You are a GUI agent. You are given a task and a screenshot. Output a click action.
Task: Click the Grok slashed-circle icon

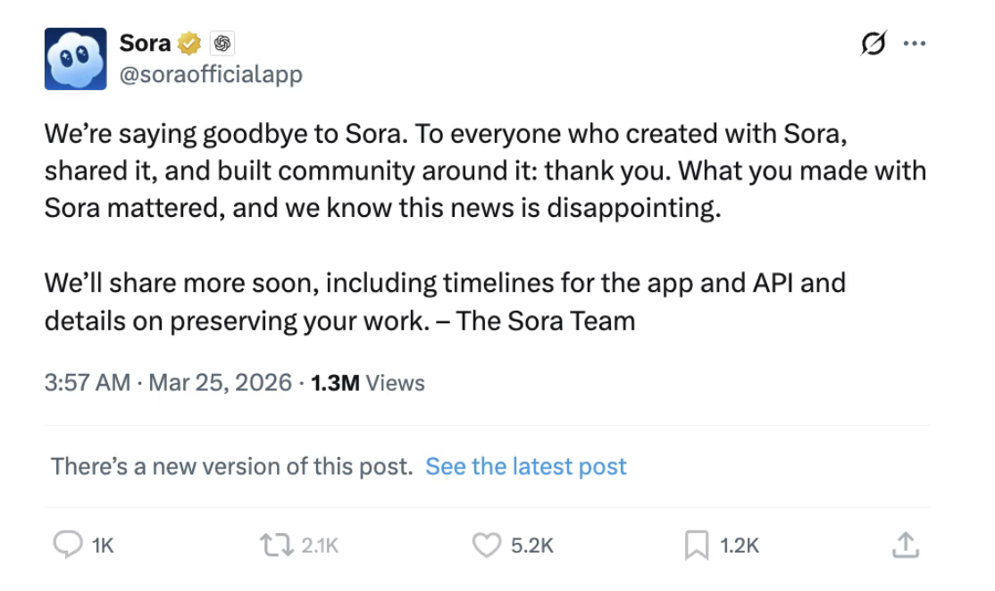[874, 43]
